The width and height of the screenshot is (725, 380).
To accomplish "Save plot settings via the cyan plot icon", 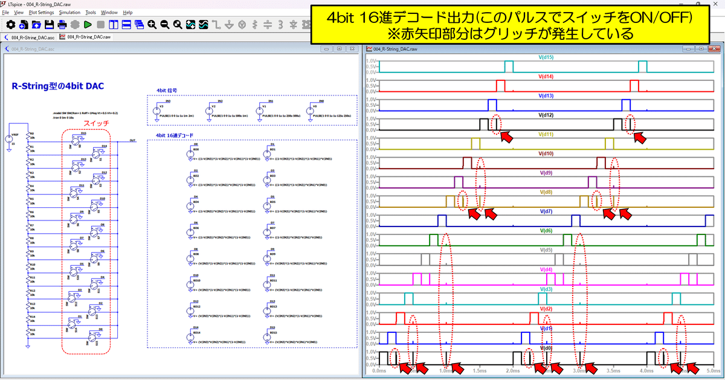I will pyautogui.click(x=202, y=24).
